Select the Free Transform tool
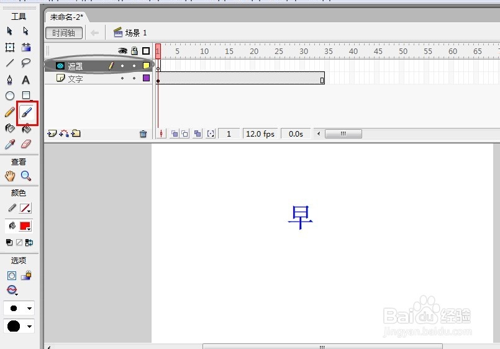This screenshot has height=349, width=500. (x=10, y=47)
